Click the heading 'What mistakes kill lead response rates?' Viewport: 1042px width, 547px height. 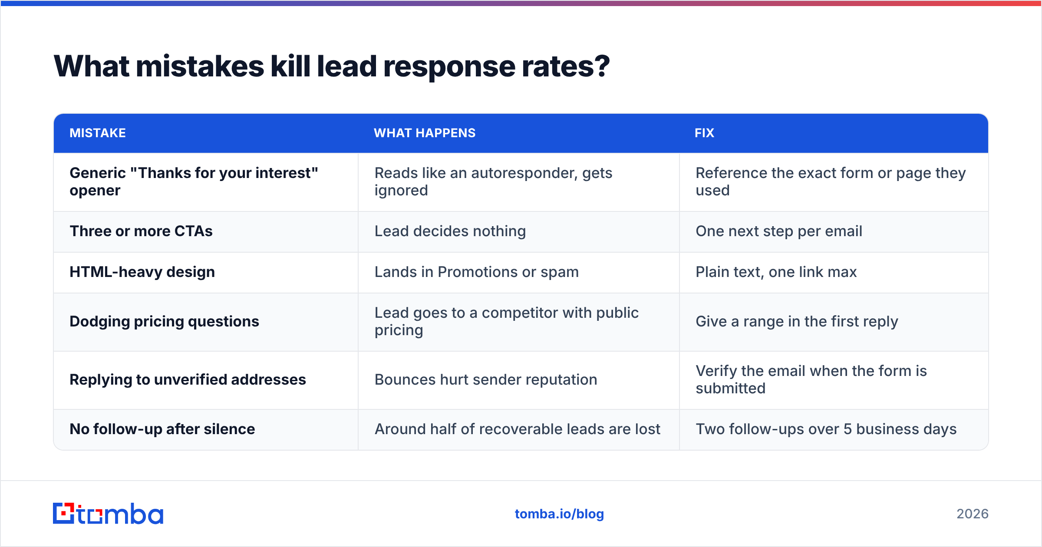[332, 66]
